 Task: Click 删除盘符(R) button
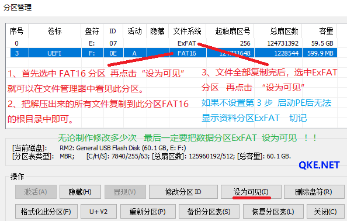pyautogui.click(x=314, y=192)
